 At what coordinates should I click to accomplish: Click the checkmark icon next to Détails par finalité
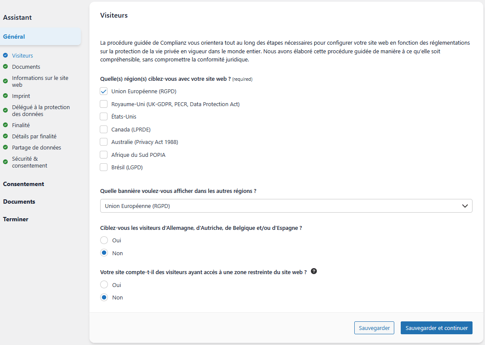(x=5, y=136)
